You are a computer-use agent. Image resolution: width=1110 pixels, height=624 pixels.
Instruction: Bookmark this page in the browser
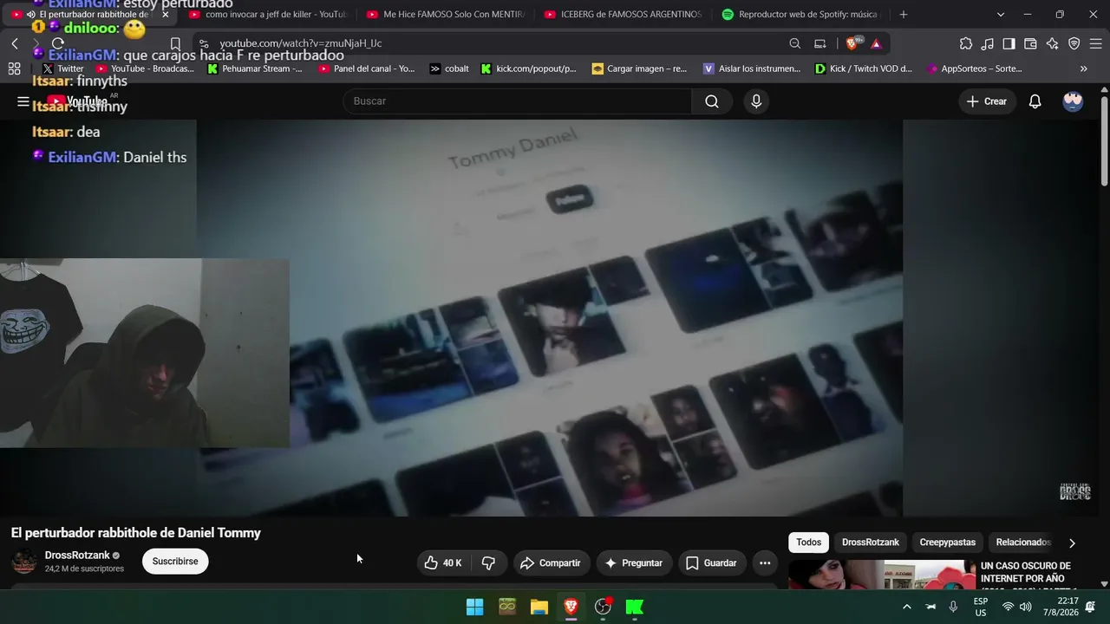pos(175,43)
